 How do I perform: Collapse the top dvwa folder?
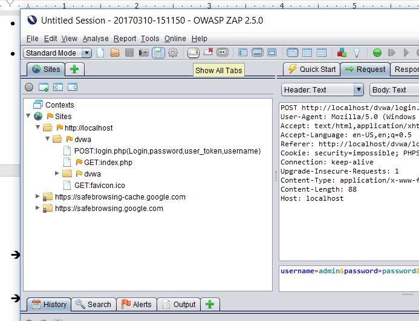[x=48, y=138]
